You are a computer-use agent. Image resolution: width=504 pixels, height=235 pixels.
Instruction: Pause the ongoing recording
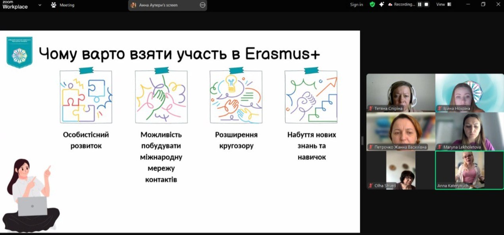(x=419, y=4)
